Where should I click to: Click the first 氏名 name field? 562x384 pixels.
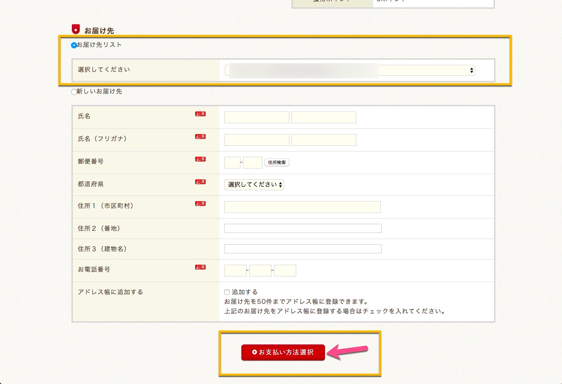point(257,118)
